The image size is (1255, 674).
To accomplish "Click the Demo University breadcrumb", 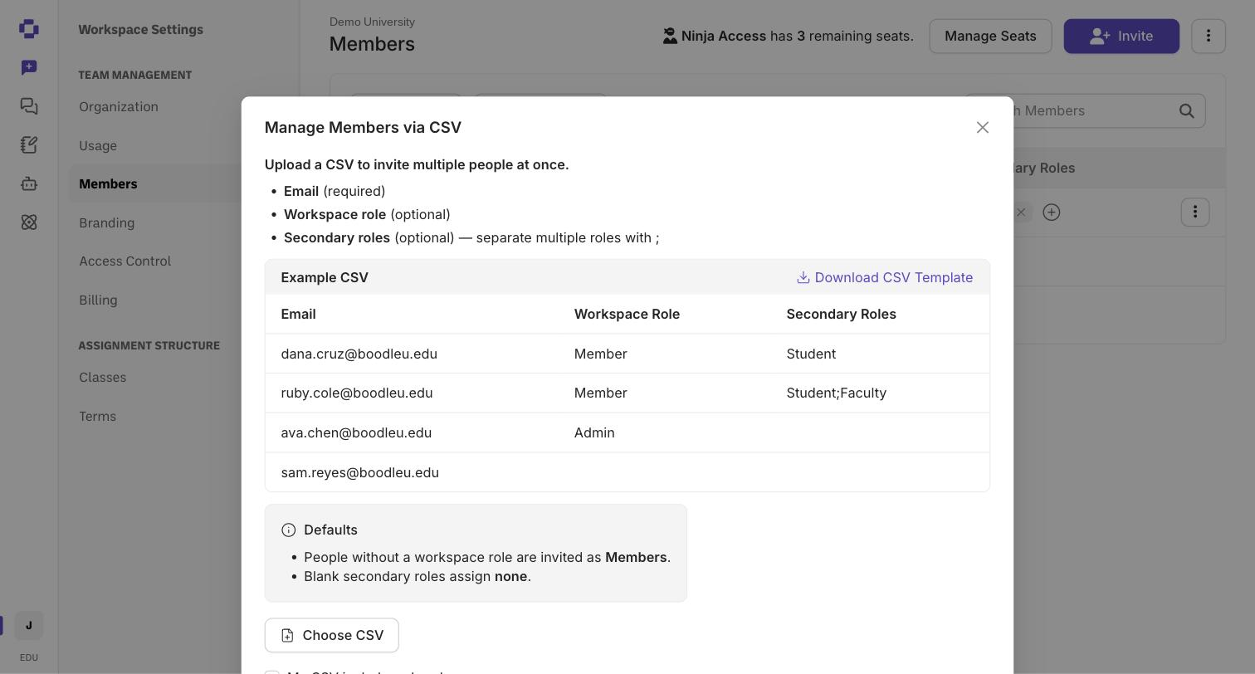I will [372, 22].
